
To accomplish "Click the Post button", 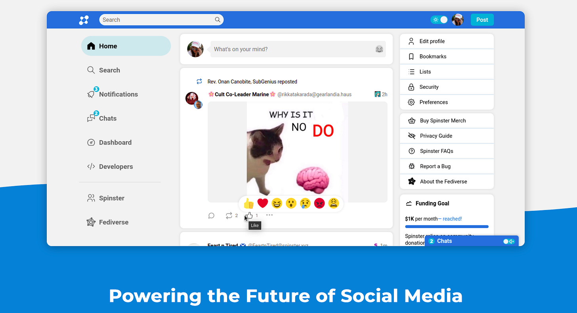I will click(482, 20).
